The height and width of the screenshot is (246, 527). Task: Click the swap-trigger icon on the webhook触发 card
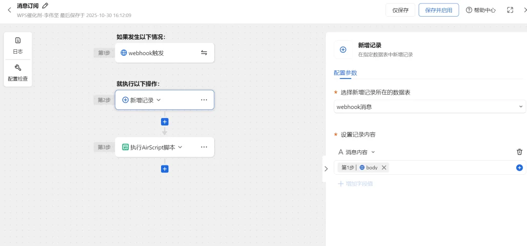click(x=204, y=53)
